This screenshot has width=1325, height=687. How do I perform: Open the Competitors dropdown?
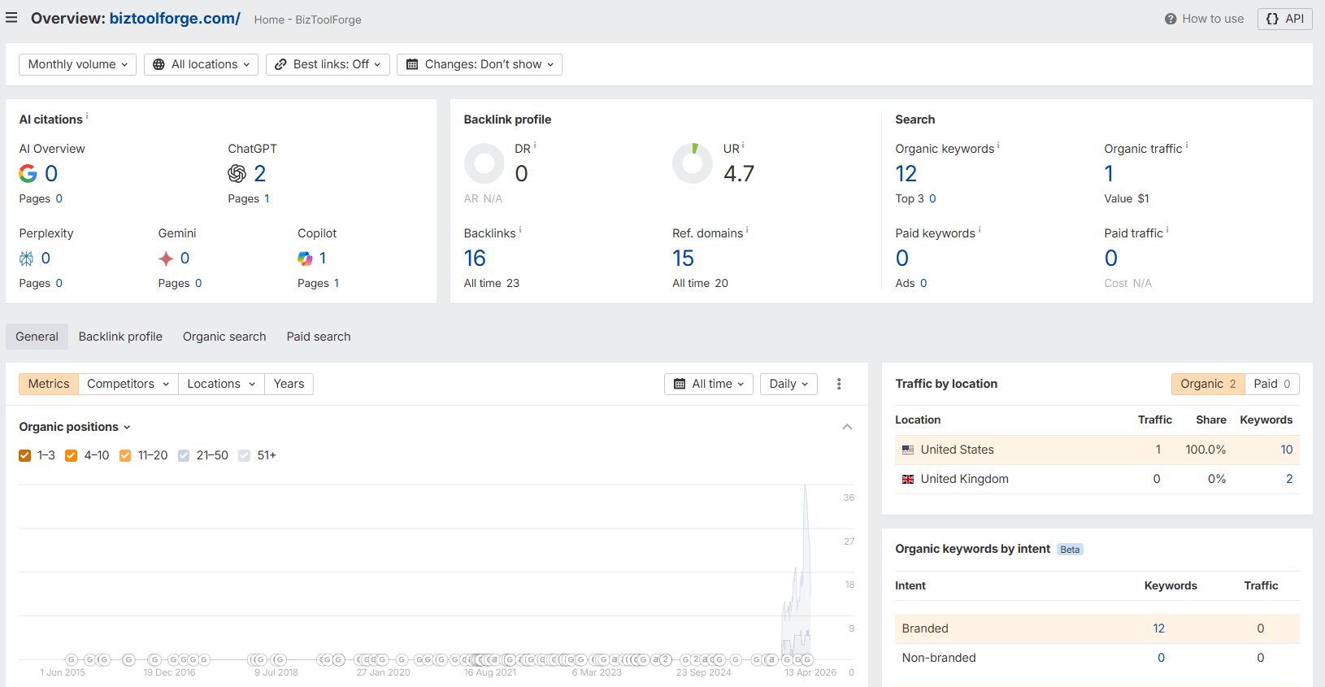click(x=128, y=384)
